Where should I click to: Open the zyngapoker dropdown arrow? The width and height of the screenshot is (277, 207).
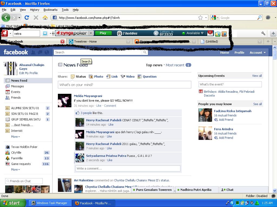coord(91,33)
